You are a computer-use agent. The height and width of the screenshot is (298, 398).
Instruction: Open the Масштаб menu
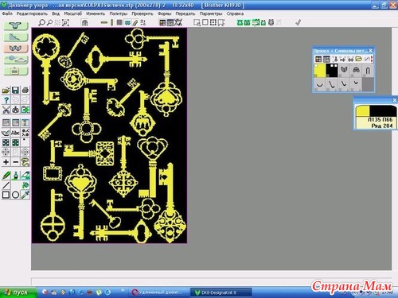72,14
